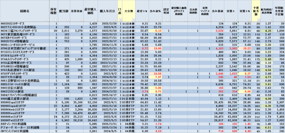Select the 9715トランスコスモス19サービス name cell

[25, 52]
